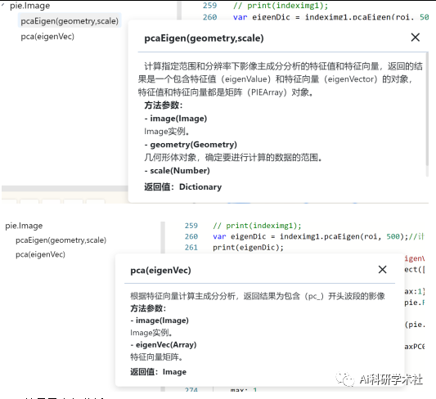Image resolution: width=436 pixels, height=399 pixels.
Task: Click '几何形体对象' geometry description text
Action: [x=233, y=158]
